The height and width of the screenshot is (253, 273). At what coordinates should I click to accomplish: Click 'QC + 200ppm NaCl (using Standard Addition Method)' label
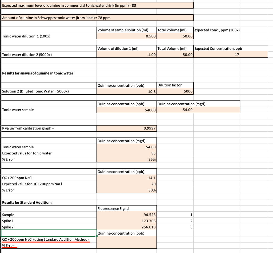45,239
